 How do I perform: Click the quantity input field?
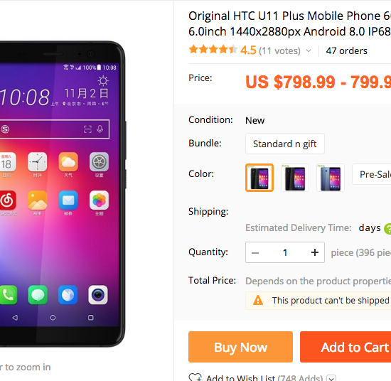click(285, 252)
